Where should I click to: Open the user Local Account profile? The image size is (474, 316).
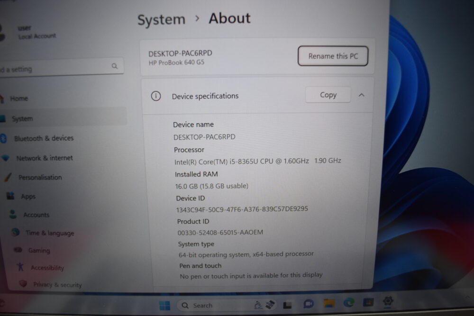click(x=29, y=32)
